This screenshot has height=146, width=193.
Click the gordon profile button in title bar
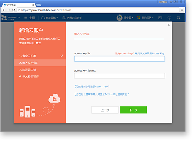click(163, 2)
